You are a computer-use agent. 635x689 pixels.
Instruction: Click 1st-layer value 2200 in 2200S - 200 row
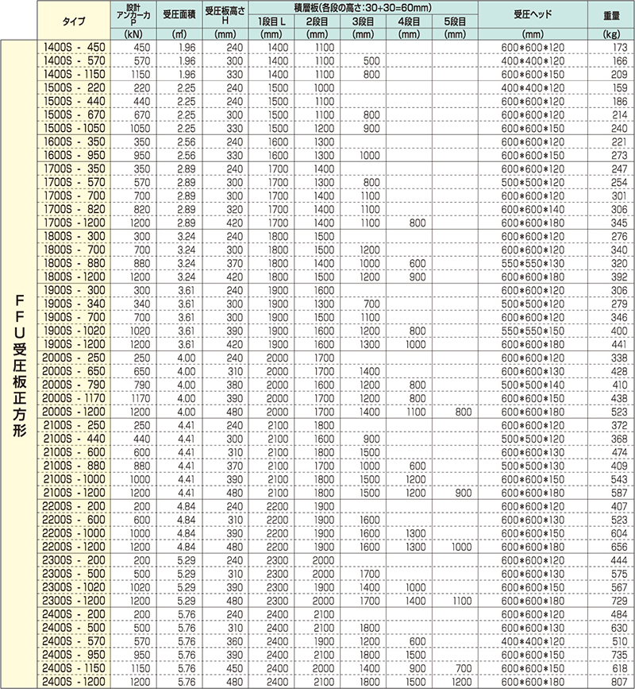(277, 506)
